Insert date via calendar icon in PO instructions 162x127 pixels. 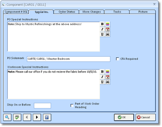[x=108, y=29]
